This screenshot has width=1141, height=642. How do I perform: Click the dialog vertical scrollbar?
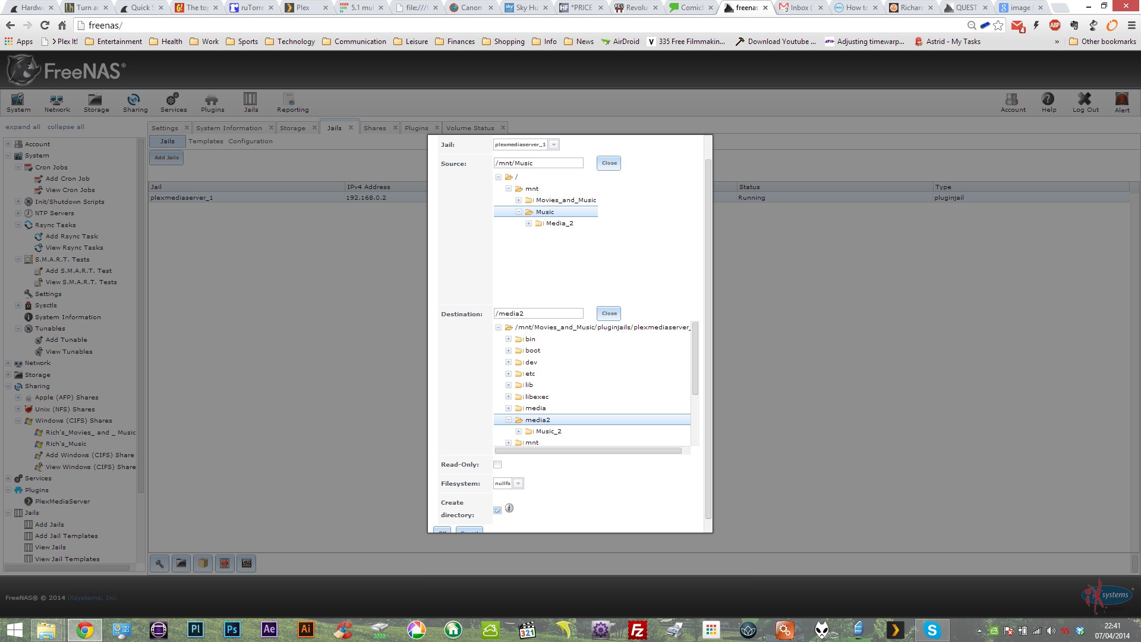[708, 339]
